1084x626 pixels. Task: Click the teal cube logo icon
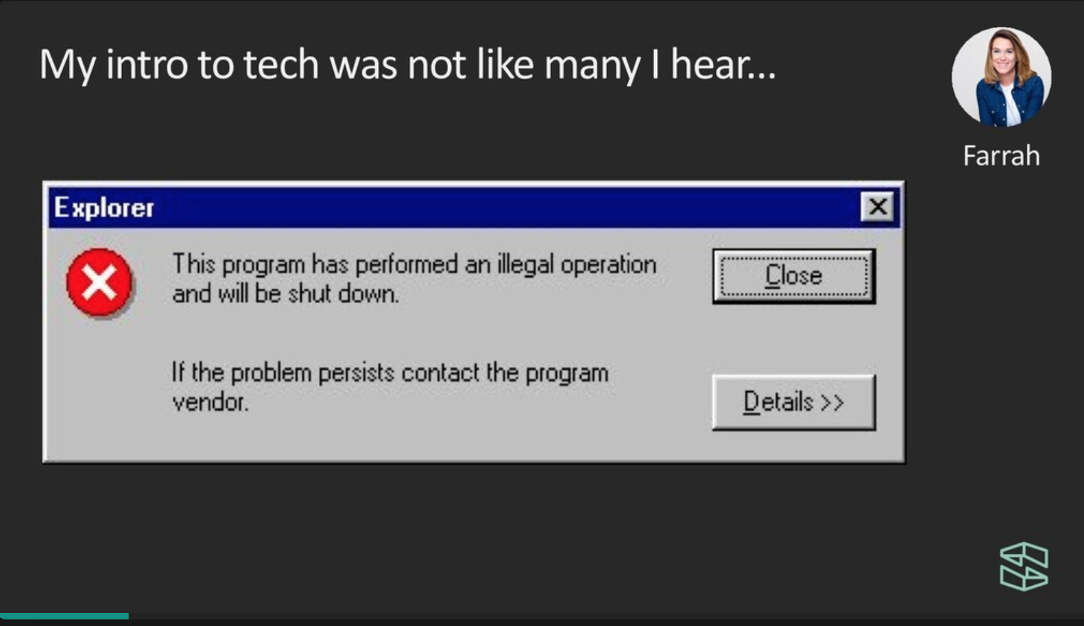[1024, 566]
